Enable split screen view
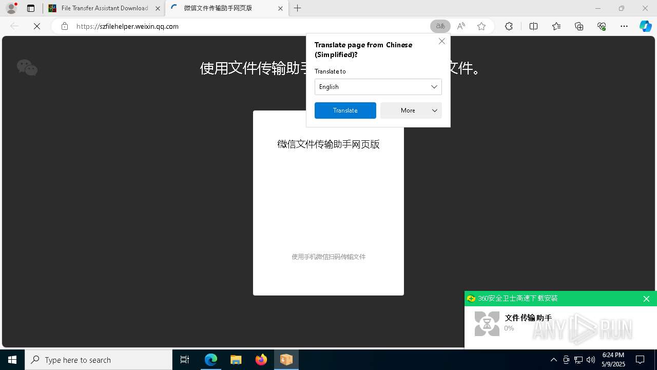The height and width of the screenshot is (370, 657). click(x=533, y=26)
